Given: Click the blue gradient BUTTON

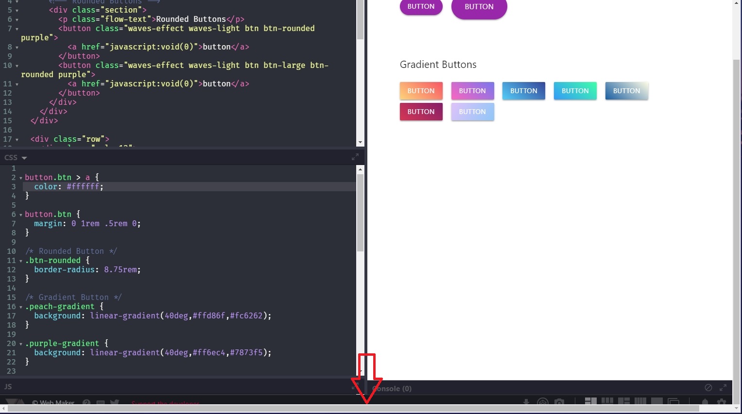Looking at the screenshot, I should (x=524, y=91).
